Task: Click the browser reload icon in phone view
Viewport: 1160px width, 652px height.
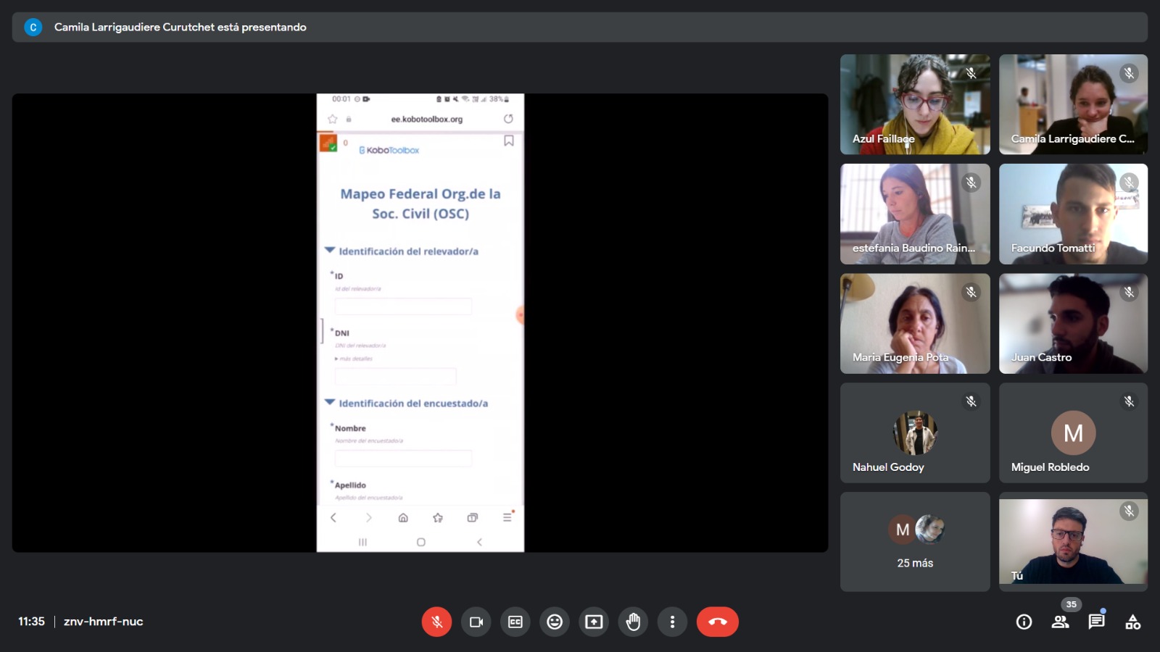Action: click(x=508, y=119)
